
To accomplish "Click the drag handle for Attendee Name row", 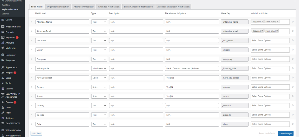I will click(31, 22).
